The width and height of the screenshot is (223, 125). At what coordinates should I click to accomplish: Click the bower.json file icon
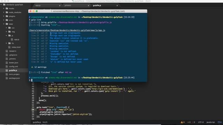(7, 62)
